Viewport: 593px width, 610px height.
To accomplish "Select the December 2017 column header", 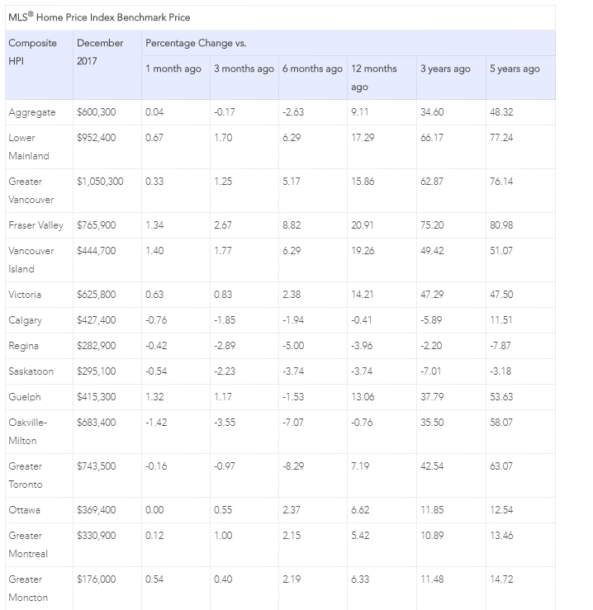I will click(x=100, y=52).
